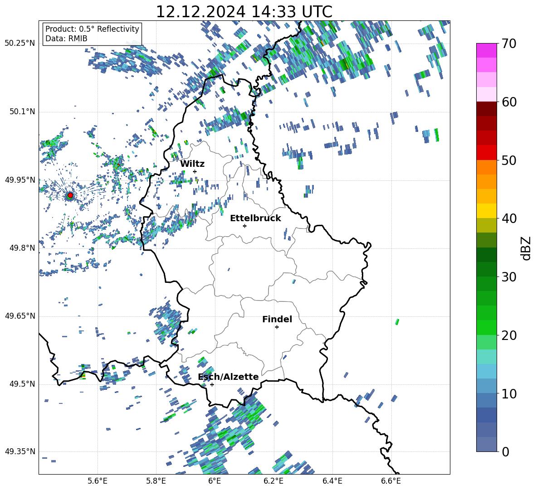
Task: Click the Ettelbruck station cross marker
Action: 244,226
